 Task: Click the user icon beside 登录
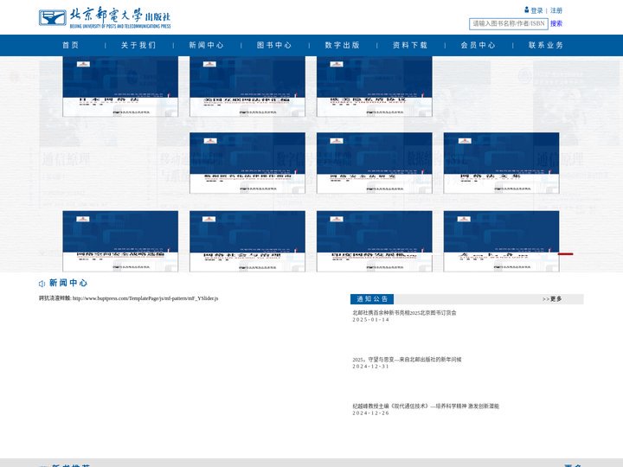click(526, 10)
